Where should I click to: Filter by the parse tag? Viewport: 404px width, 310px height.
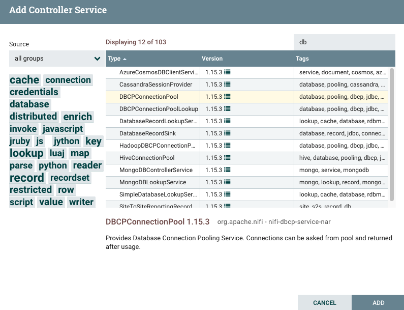click(21, 165)
